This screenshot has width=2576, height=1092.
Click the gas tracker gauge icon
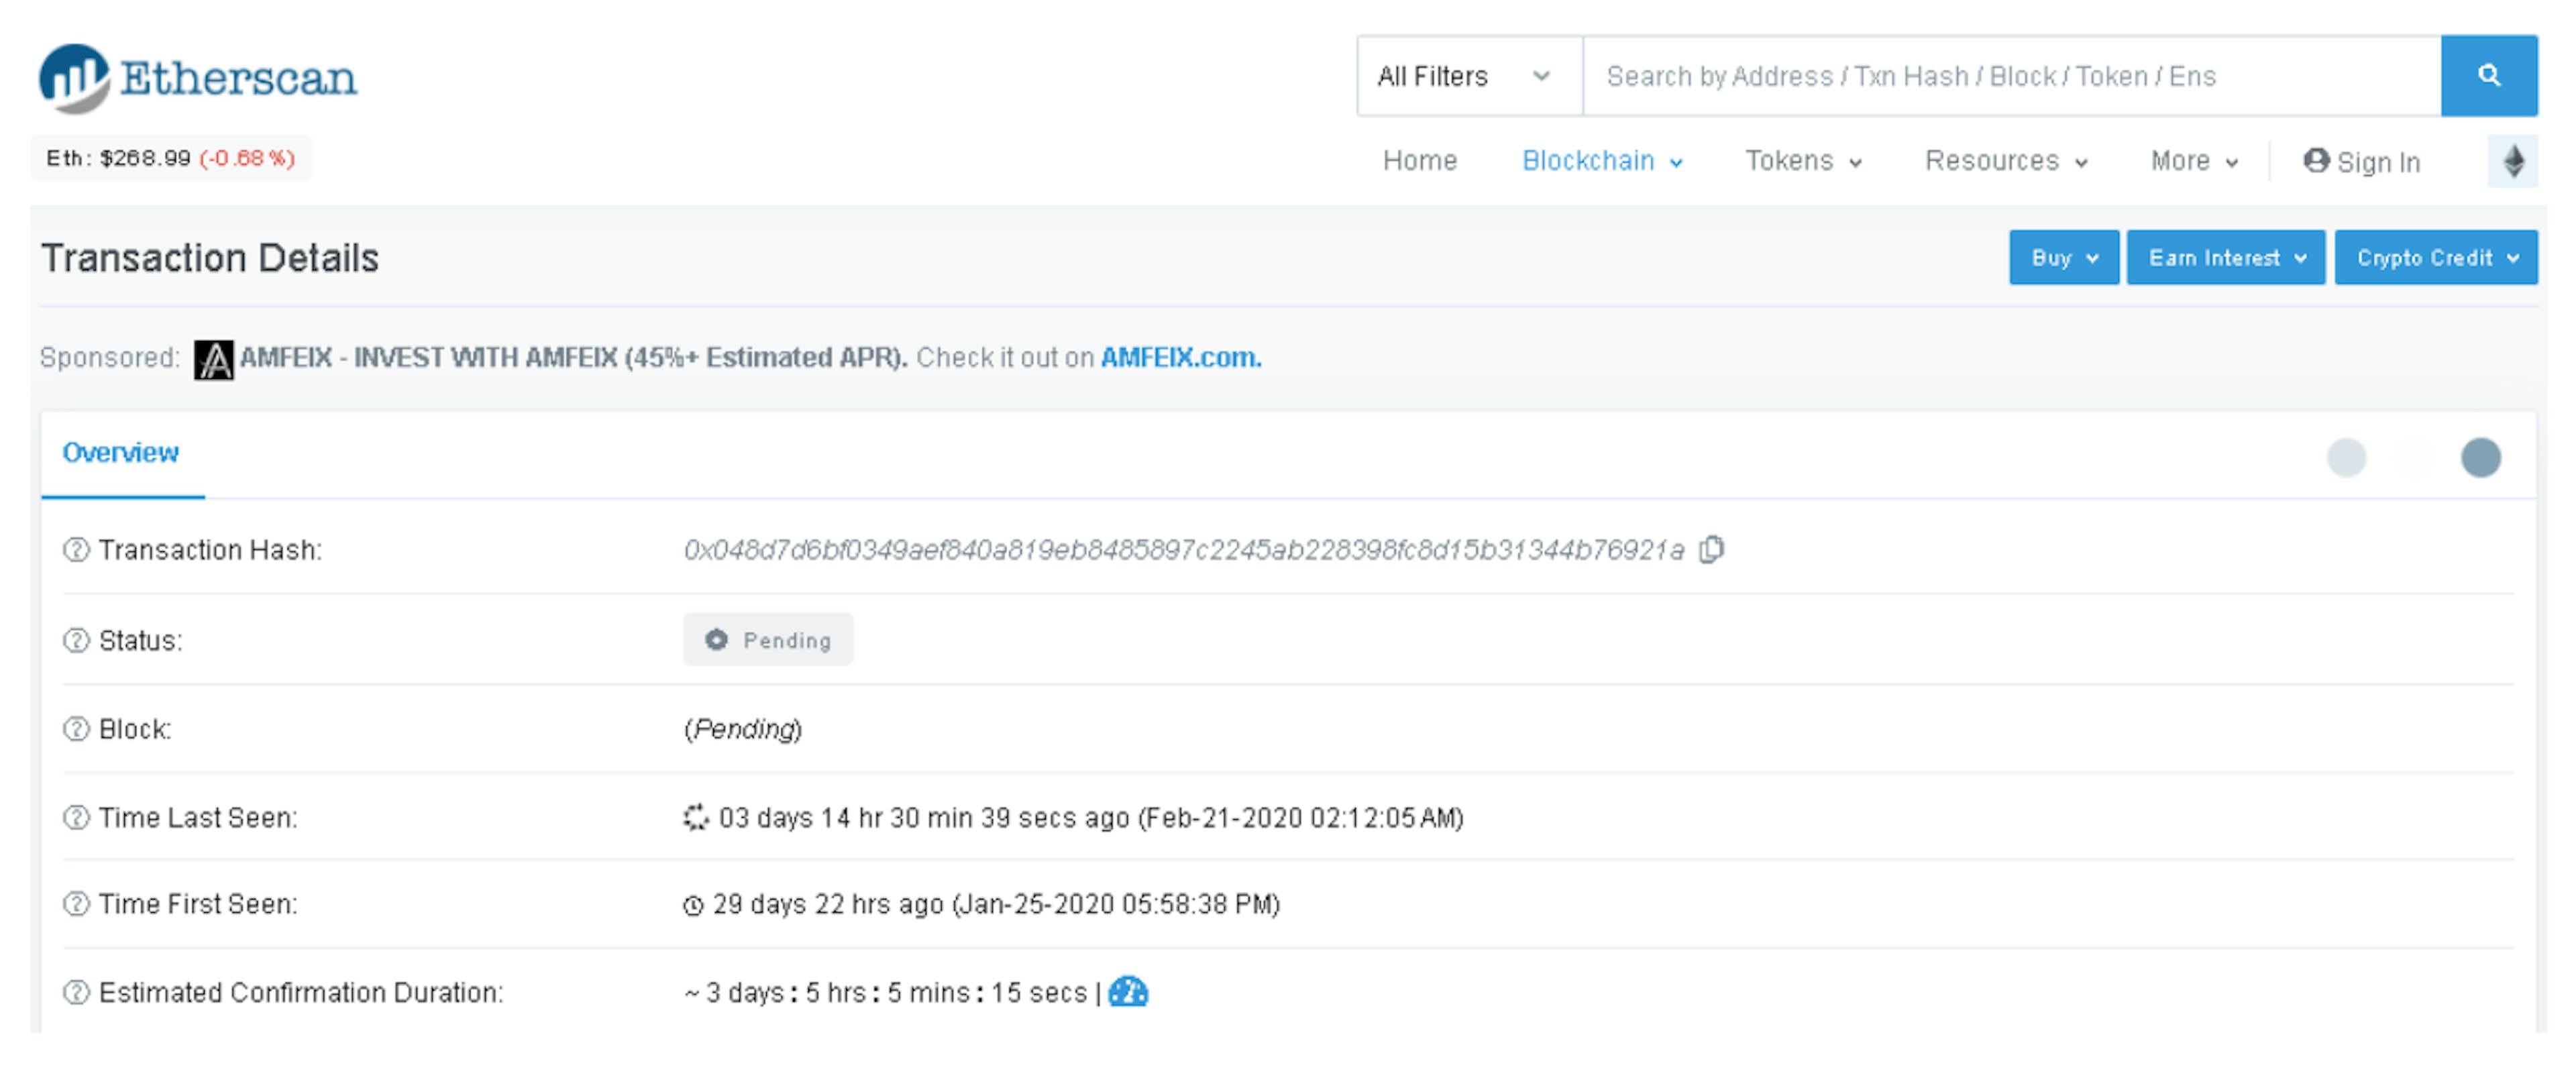tap(1128, 992)
